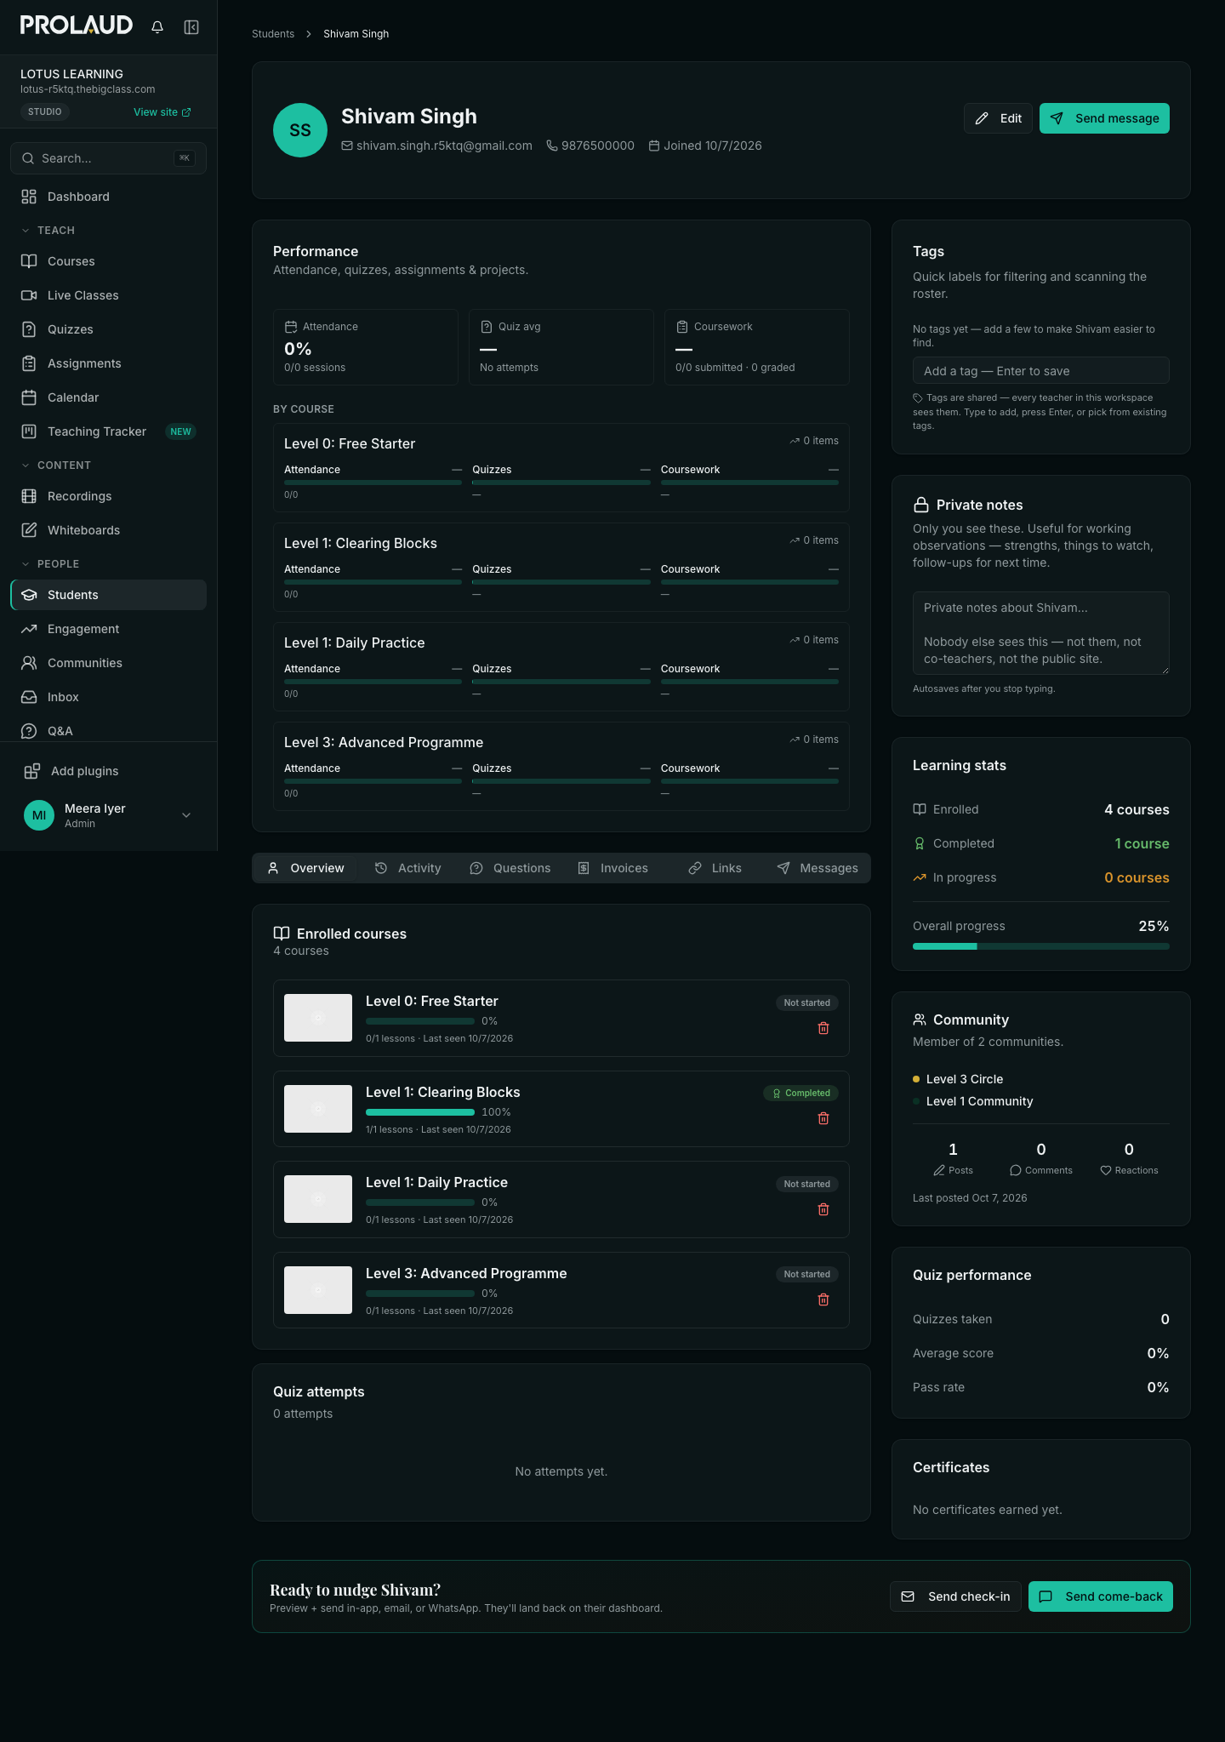Click Level 1: Clearing Blocks progress bar

420,1112
